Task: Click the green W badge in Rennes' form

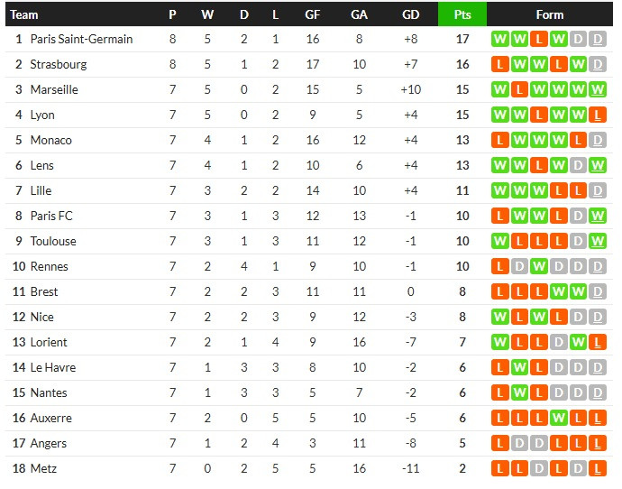Action: (x=539, y=267)
